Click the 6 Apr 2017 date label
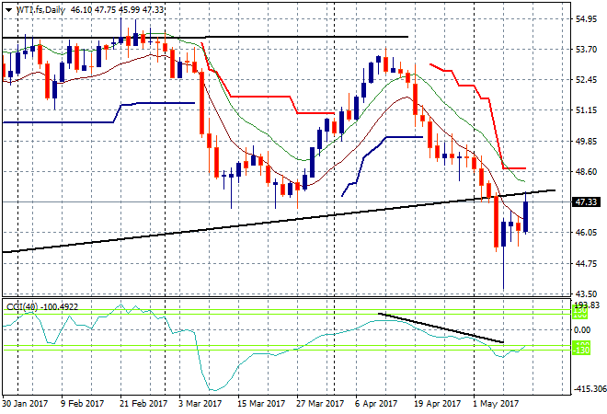This screenshot has height=414, width=607. tap(374, 403)
